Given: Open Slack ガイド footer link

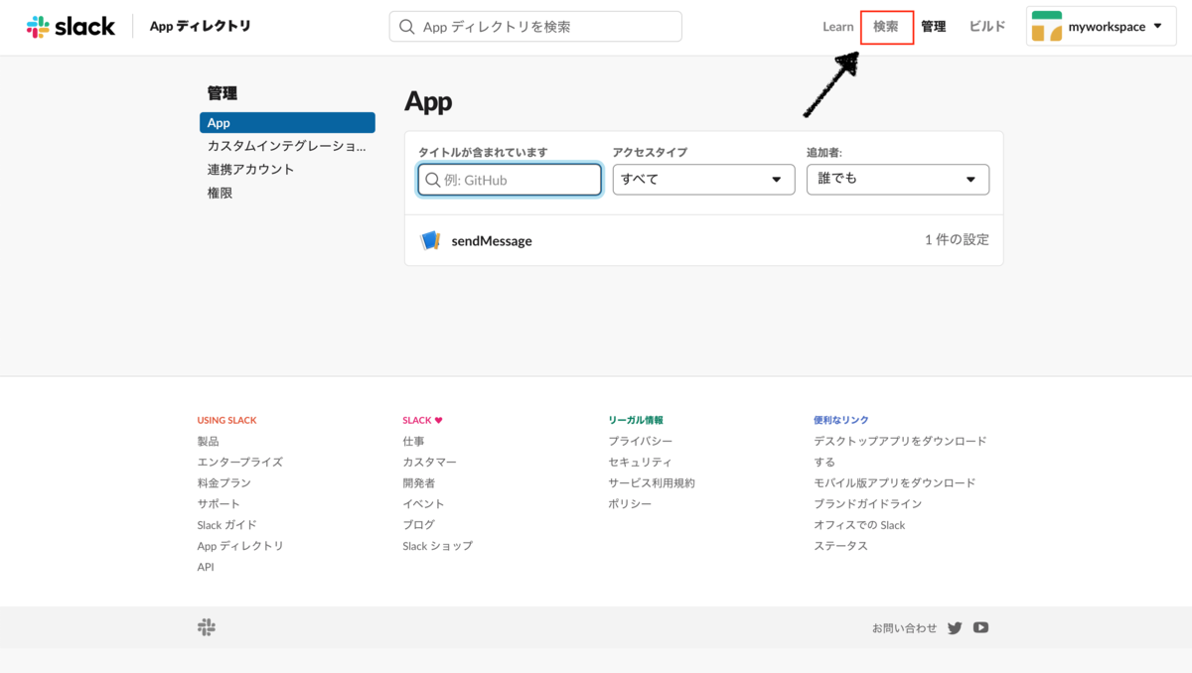Looking at the screenshot, I should tap(226, 525).
